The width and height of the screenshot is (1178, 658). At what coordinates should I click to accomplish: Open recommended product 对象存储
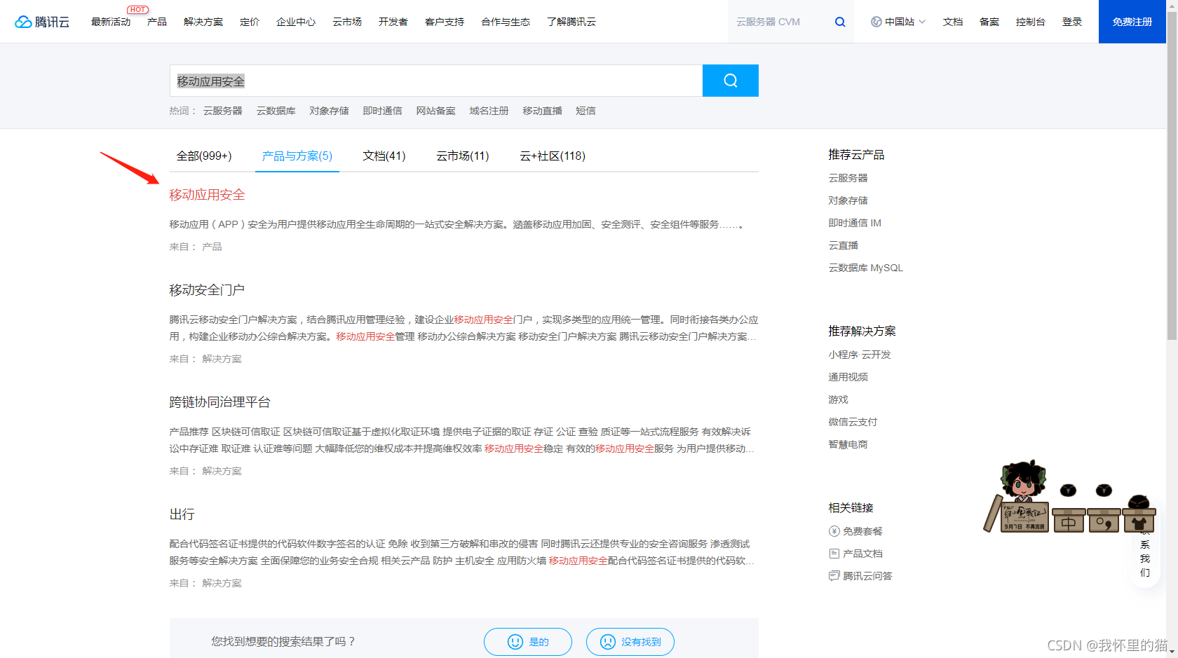[x=848, y=200]
